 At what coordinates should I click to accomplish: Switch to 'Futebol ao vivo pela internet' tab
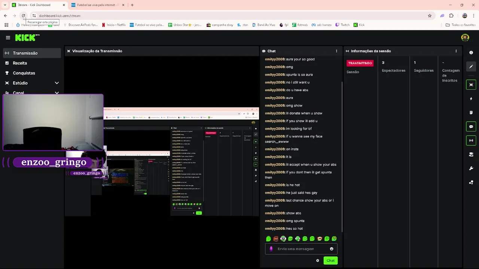(97, 5)
